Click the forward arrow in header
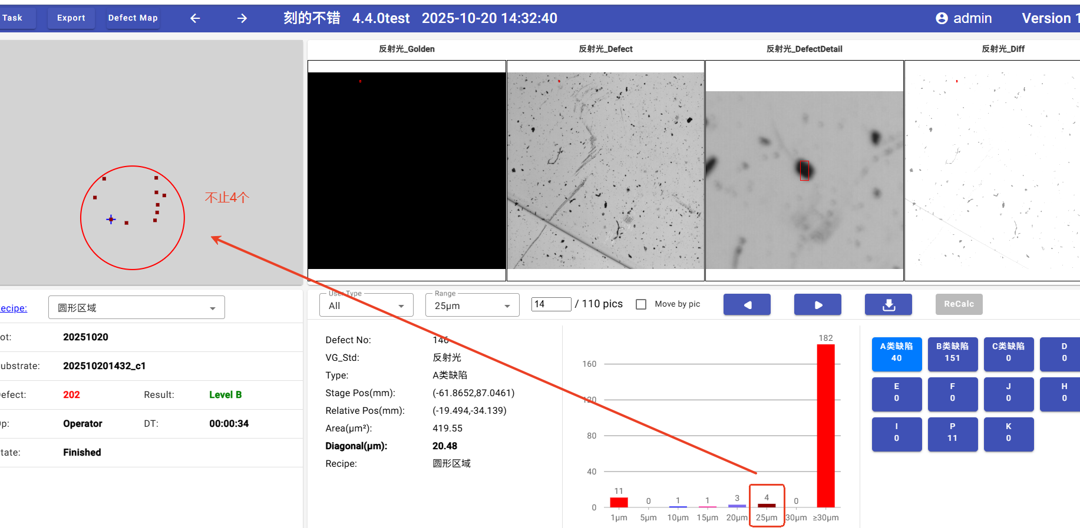1080x528 pixels. pos(242,18)
